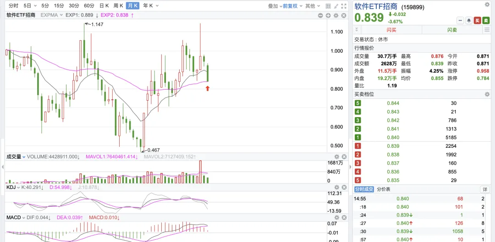This screenshot has width=495, height=242.
Task: Click buy level 3 volume 160
Action: (452, 163)
